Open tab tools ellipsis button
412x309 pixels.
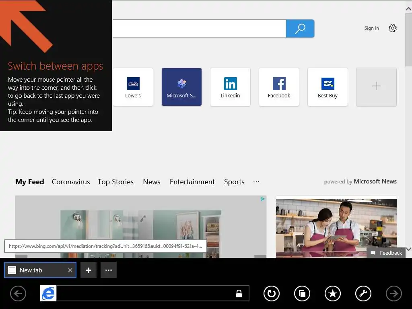click(109, 270)
